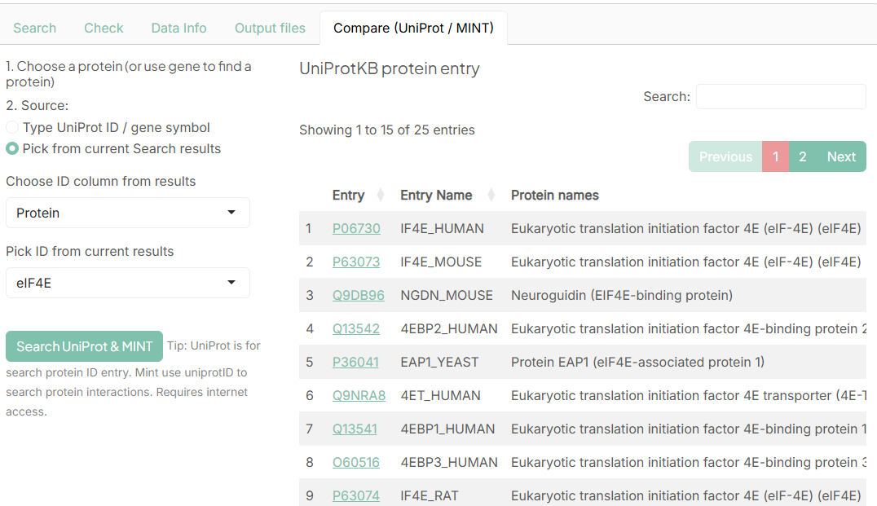877x506 pixels.
Task: Open the Output files tab
Action: [x=270, y=27]
